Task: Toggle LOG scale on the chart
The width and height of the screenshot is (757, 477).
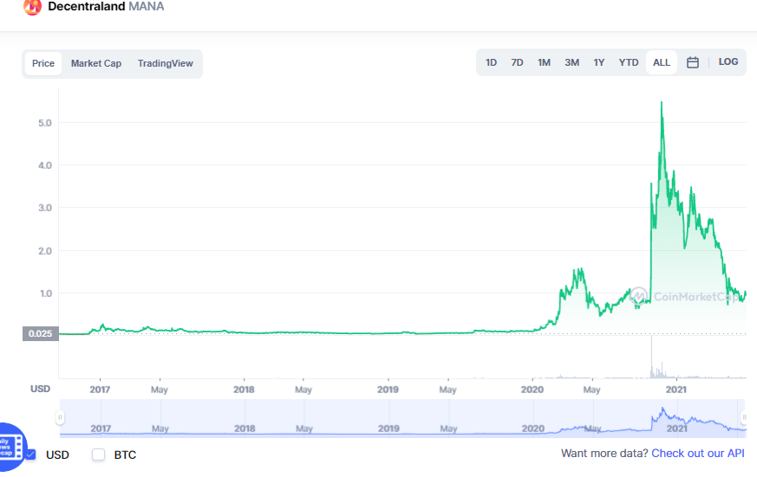Action: pos(728,61)
